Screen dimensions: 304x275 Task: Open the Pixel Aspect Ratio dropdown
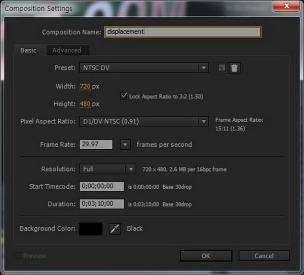(x=144, y=121)
